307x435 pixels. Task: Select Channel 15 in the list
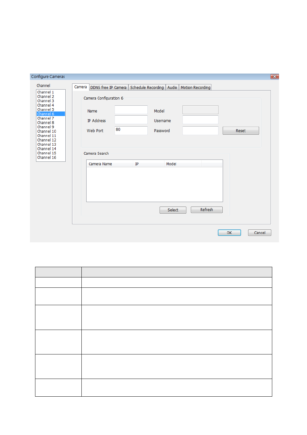[x=51, y=153]
